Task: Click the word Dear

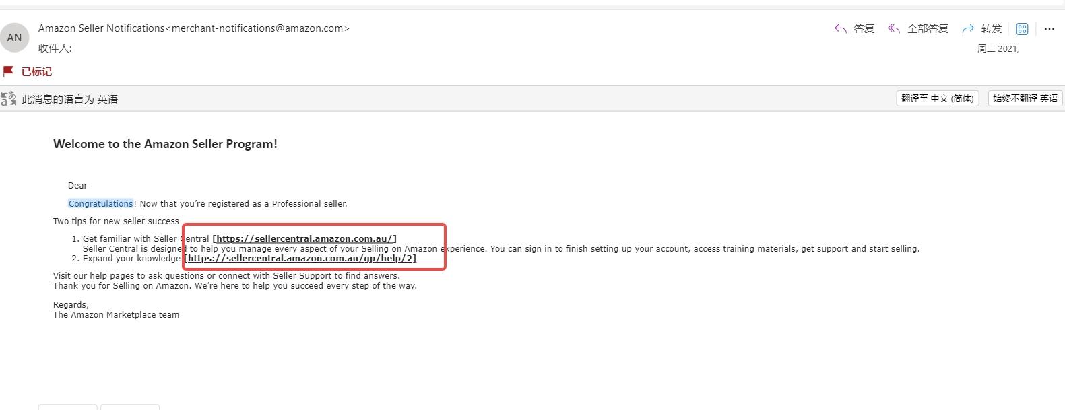Action: 77,186
